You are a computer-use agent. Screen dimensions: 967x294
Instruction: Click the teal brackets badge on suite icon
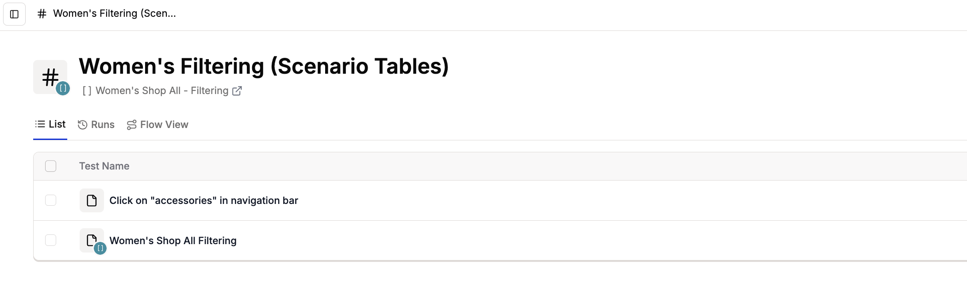click(x=63, y=88)
